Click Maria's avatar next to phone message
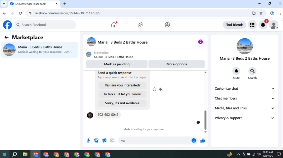The width and height of the screenshot is (283, 158). click(90, 115)
